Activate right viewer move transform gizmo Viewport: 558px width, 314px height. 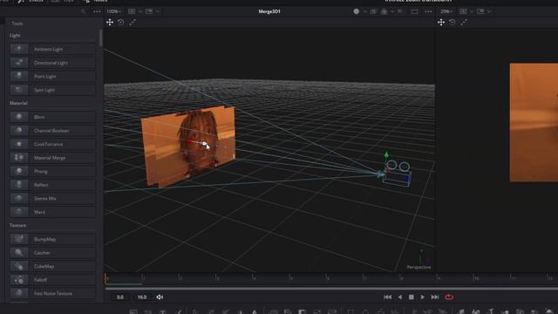point(441,23)
